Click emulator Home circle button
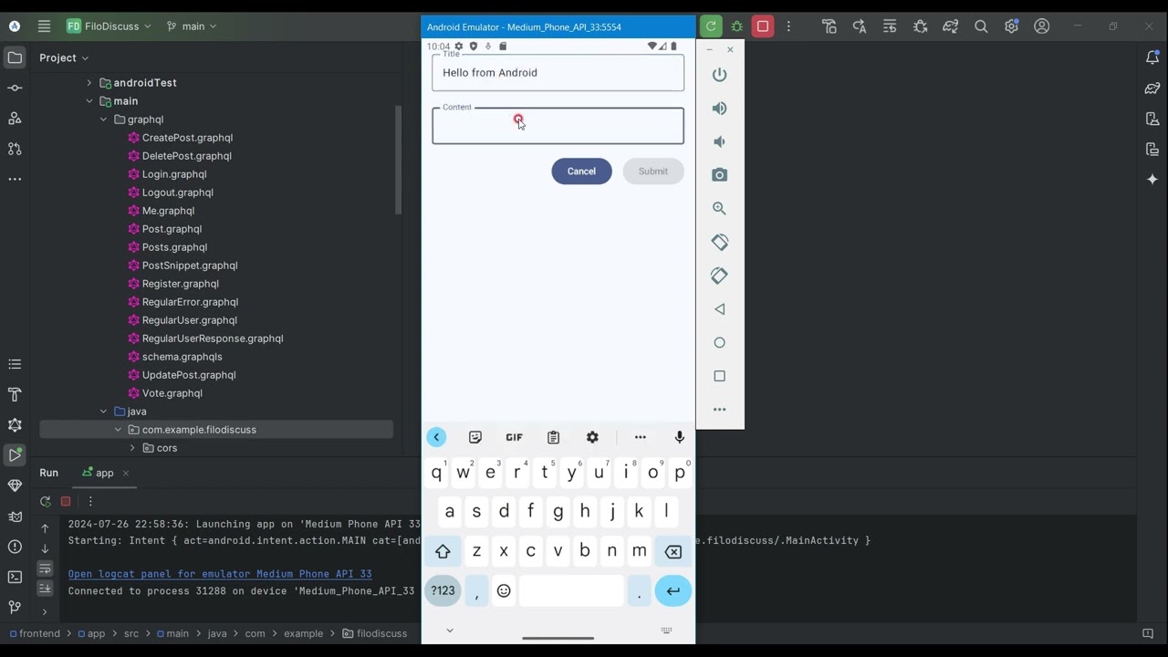 click(720, 343)
